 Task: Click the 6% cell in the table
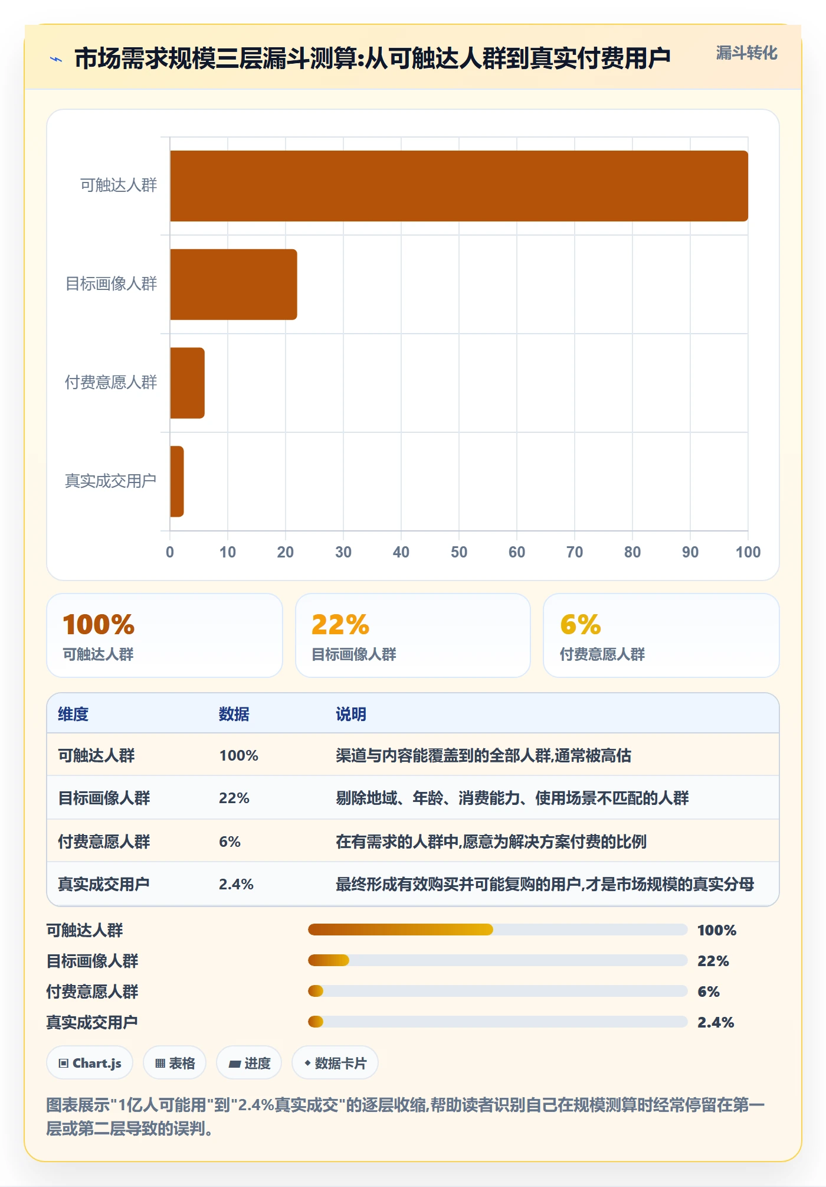click(x=230, y=842)
